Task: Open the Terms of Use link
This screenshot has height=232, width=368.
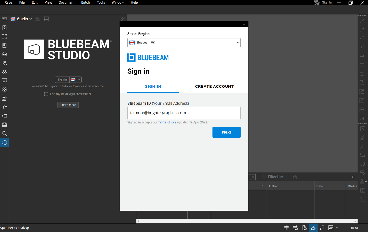Action: pyautogui.click(x=167, y=122)
